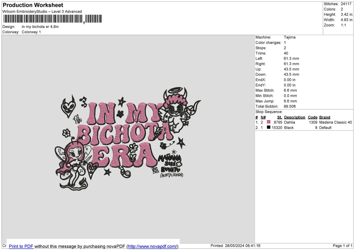Click the 'Brand' column header
Image resolution: width=355 pixels, height=250 pixels.
click(325, 117)
